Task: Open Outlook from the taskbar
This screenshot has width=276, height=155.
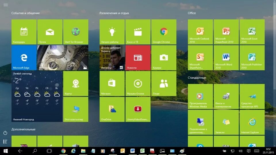Action: pyautogui.click(x=123, y=151)
